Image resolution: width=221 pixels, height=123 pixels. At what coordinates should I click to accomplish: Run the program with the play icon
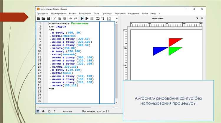pos(82,18)
